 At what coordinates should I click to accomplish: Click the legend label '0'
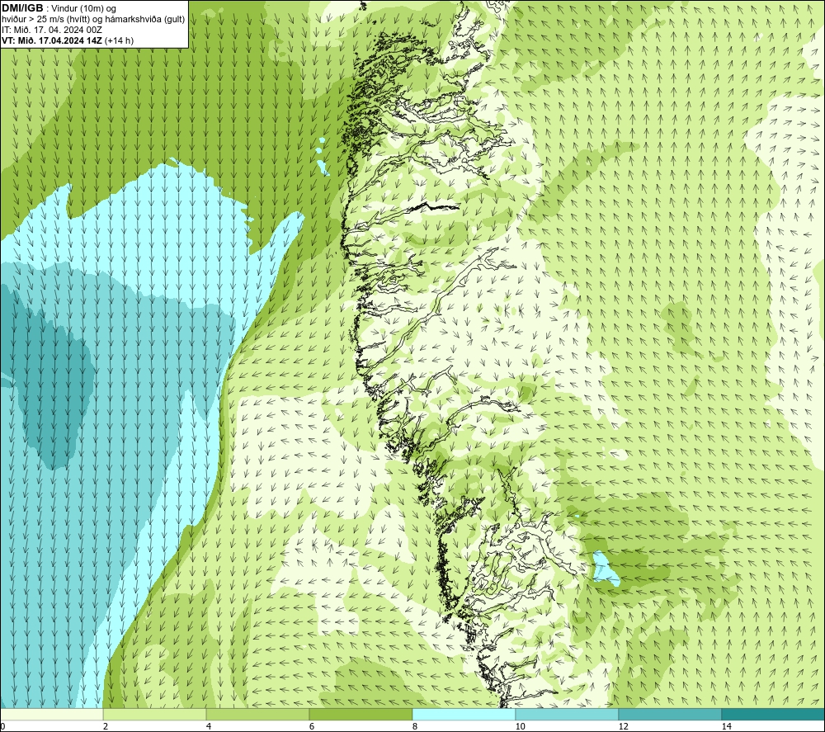[x=2, y=726]
